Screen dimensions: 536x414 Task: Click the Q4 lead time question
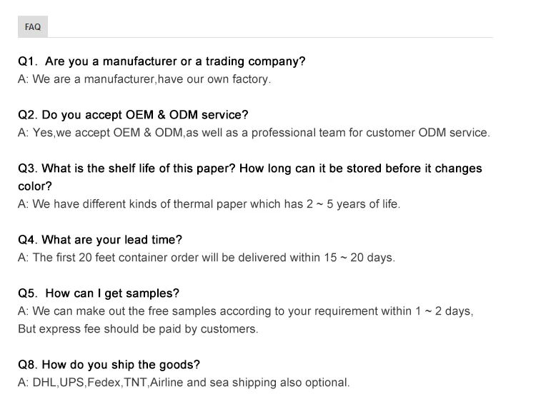pyautogui.click(x=100, y=240)
